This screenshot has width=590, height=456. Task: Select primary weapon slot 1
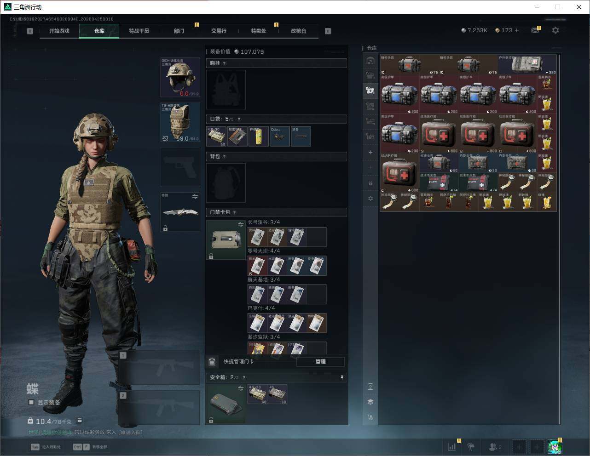(x=159, y=368)
